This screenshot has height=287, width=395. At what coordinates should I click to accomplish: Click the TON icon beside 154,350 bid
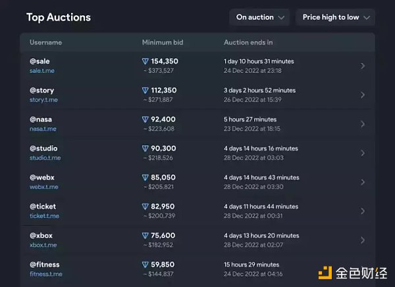pos(145,61)
